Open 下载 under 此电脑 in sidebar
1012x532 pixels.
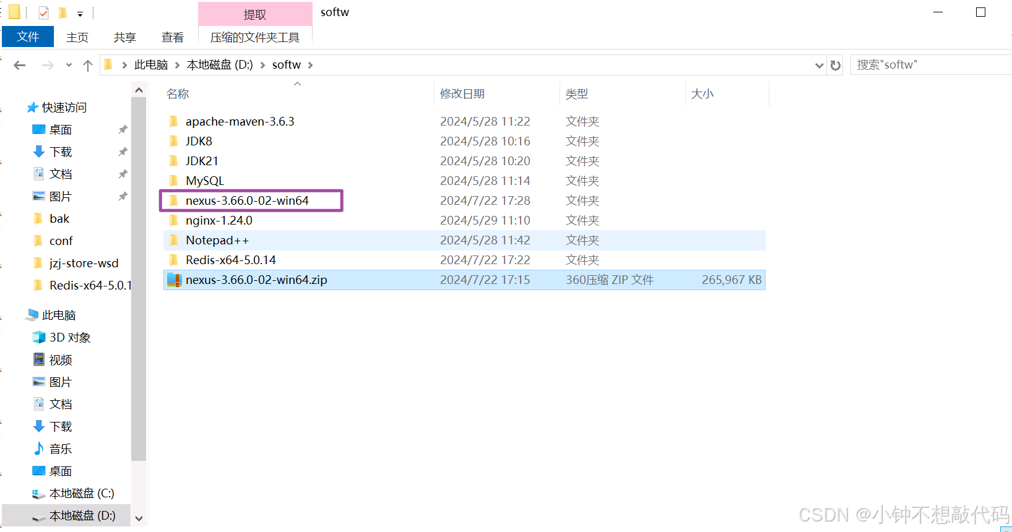[x=61, y=427]
